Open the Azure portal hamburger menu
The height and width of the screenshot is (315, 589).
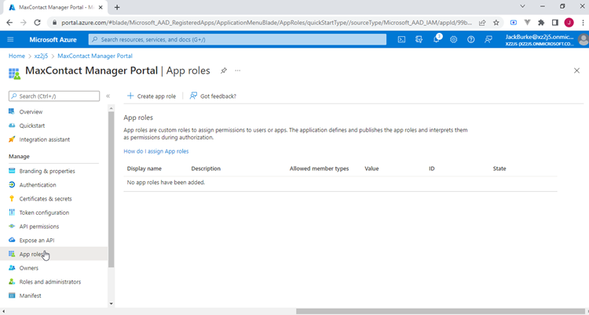click(x=10, y=39)
